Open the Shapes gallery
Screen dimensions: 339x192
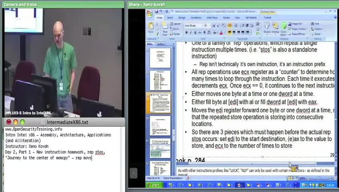click(x=267, y=28)
